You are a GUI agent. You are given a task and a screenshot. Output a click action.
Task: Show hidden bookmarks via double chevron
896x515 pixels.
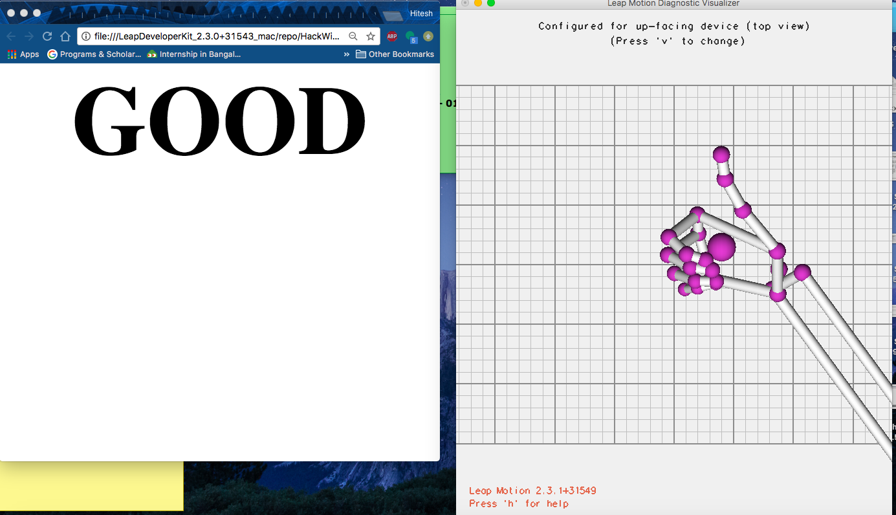click(x=346, y=54)
